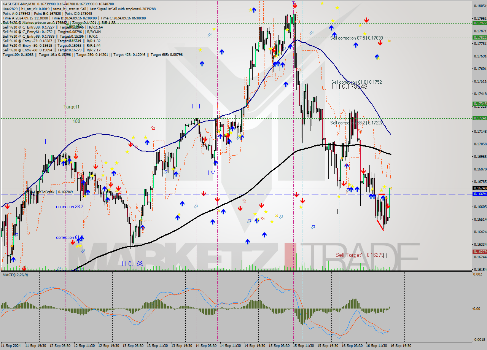The image size is (487, 350).
Task: Click the green 'Target1' label
Action: (72, 107)
